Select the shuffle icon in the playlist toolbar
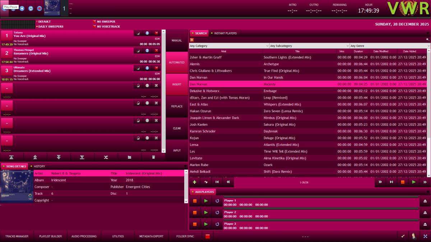The height and width of the screenshot is (242, 431). 105,157
